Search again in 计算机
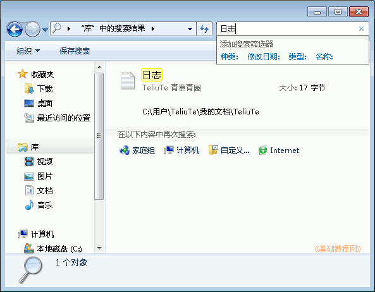Screen dimensions: 375x292 pyautogui.click(x=181, y=150)
